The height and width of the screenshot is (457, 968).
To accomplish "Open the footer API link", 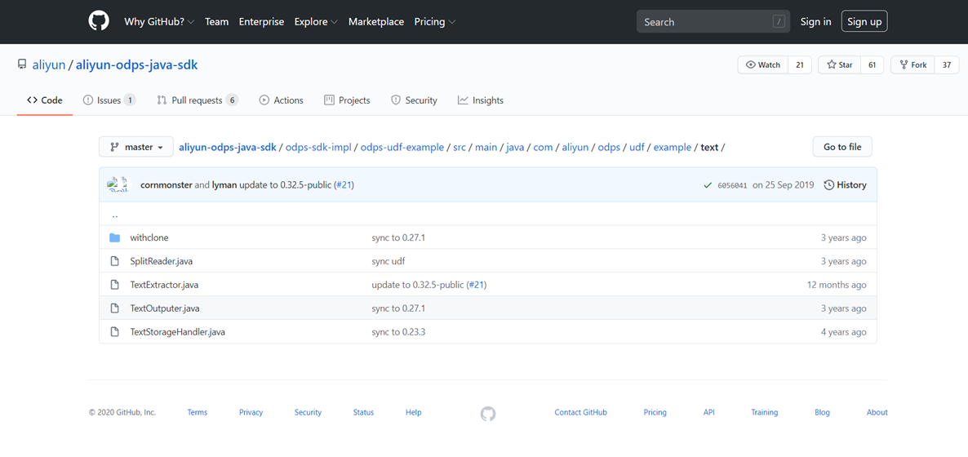I will (708, 413).
